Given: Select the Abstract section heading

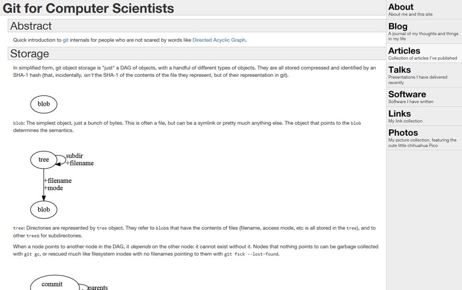Looking at the screenshot, I should pos(31,26).
